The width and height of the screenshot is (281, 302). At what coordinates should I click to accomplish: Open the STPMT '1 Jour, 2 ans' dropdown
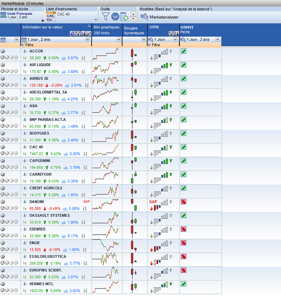(218, 39)
